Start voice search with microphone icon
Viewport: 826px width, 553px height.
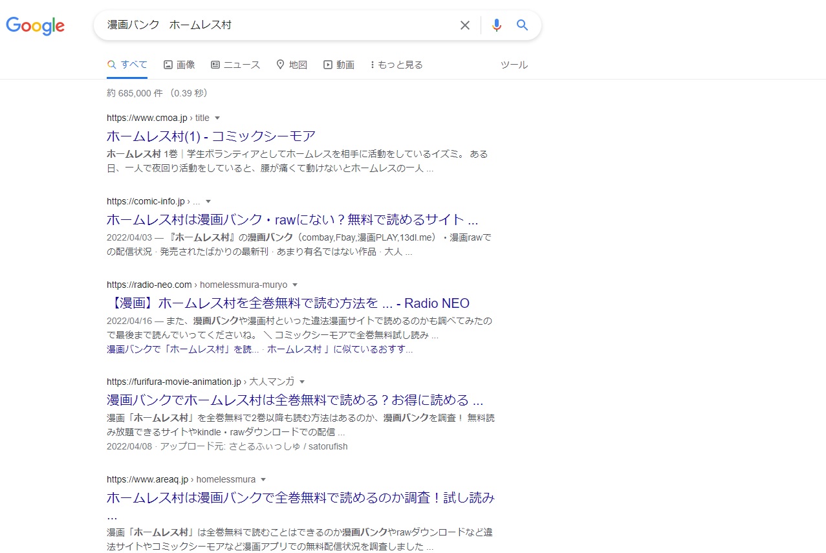(x=496, y=25)
